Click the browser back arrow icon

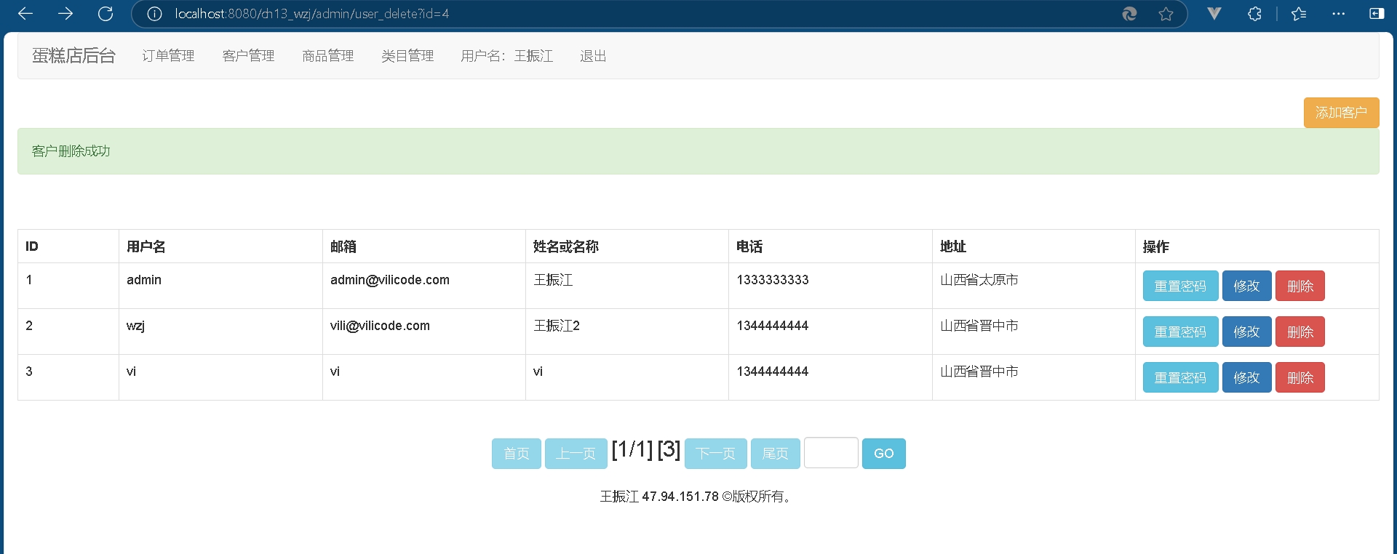[25, 14]
